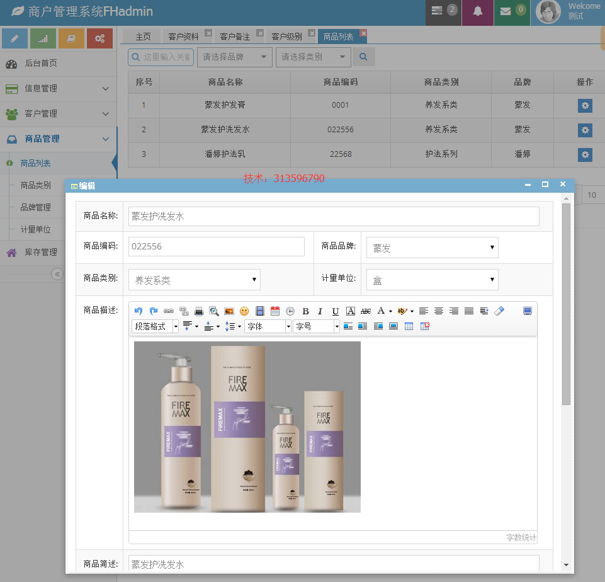The height and width of the screenshot is (582, 605).
Task: Toggle underline formatting in the editor
Action: (x=336, y=311)
